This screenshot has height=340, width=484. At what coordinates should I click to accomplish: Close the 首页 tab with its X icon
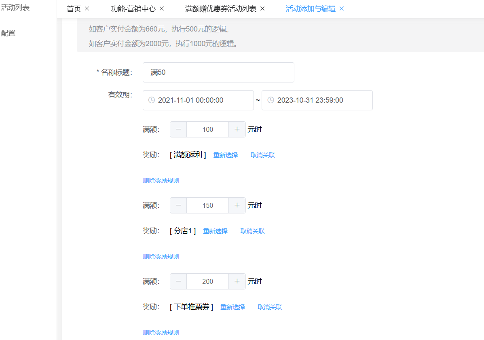coord(87,8)
